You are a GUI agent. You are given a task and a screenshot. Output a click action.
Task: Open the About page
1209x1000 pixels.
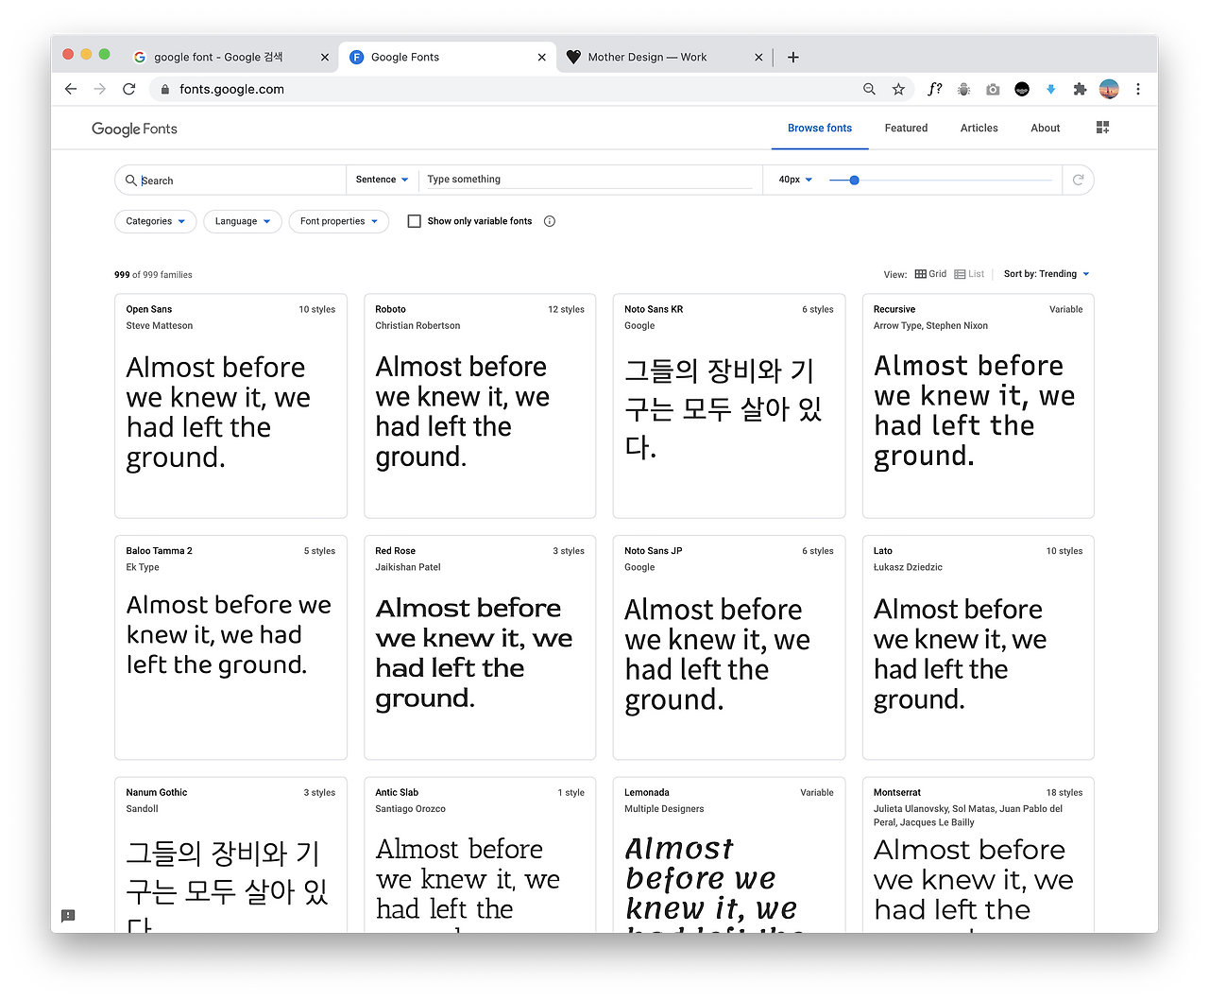[x=1045, y=129]
